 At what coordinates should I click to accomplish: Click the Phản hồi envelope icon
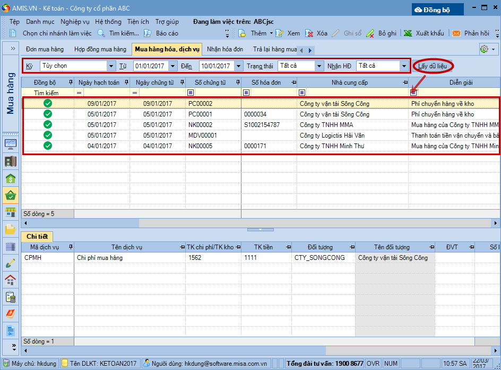pos(456,33)
